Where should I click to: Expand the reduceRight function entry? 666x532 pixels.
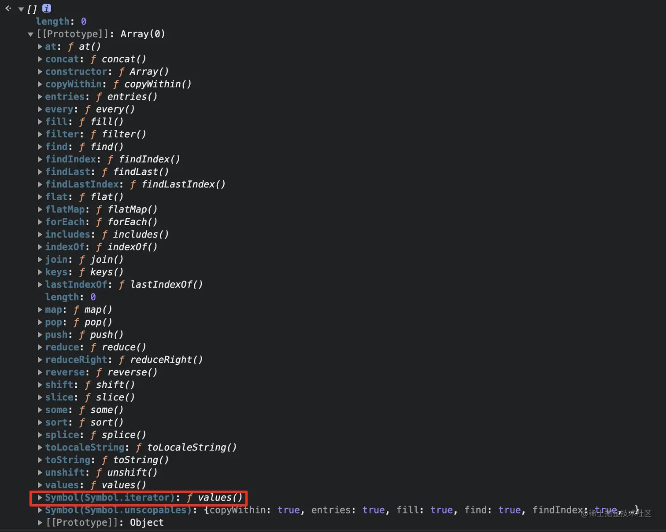click(40, 360)
